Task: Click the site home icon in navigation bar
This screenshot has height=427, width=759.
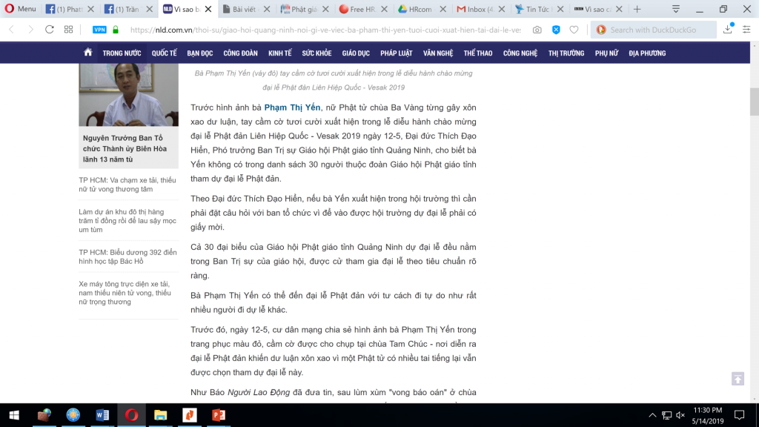Action: (x=88, y=53)
